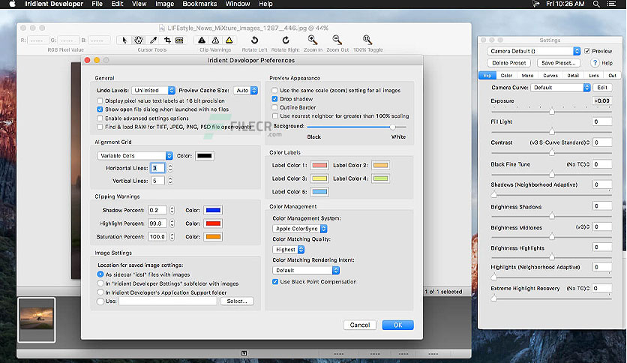Toggle the black shadow clip warning icon

click(x=202, y=40)
